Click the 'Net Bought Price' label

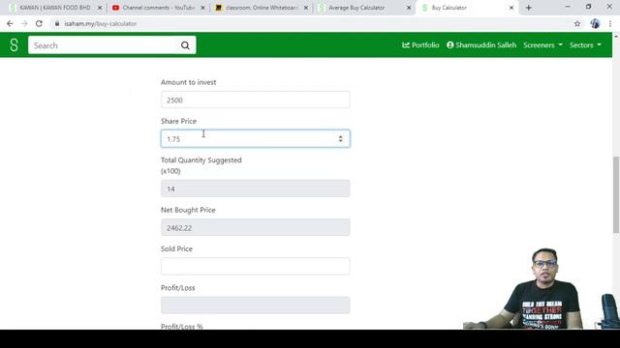tap(188, 210)
